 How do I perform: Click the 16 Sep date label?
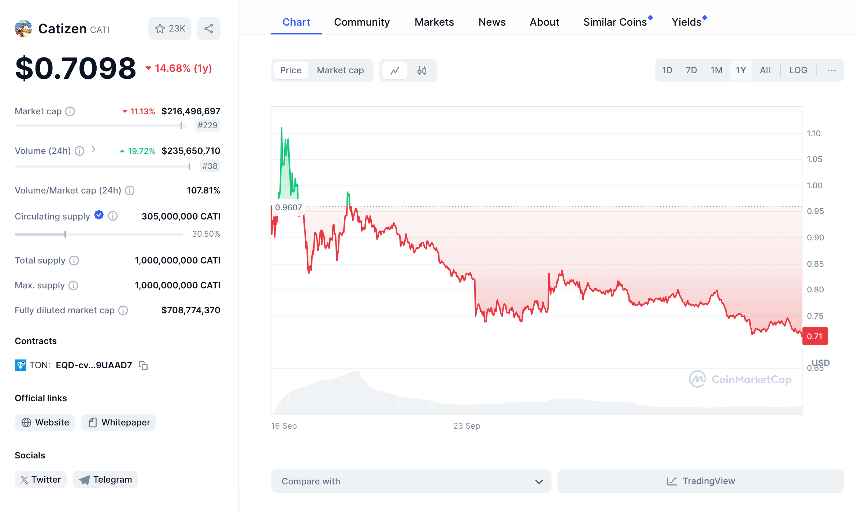click(x=284, y=426)
